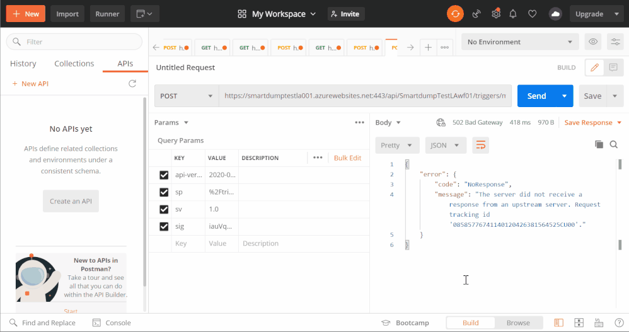Switch to Browse mode

tap(518, 323)
